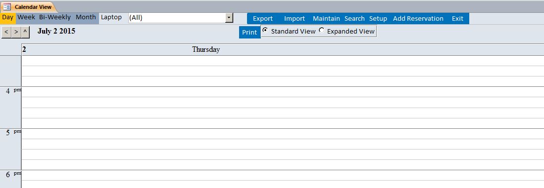The image size is (544, 188).
Task: Switch to Bi-Weekly view
Action: (x=55, y=17)
